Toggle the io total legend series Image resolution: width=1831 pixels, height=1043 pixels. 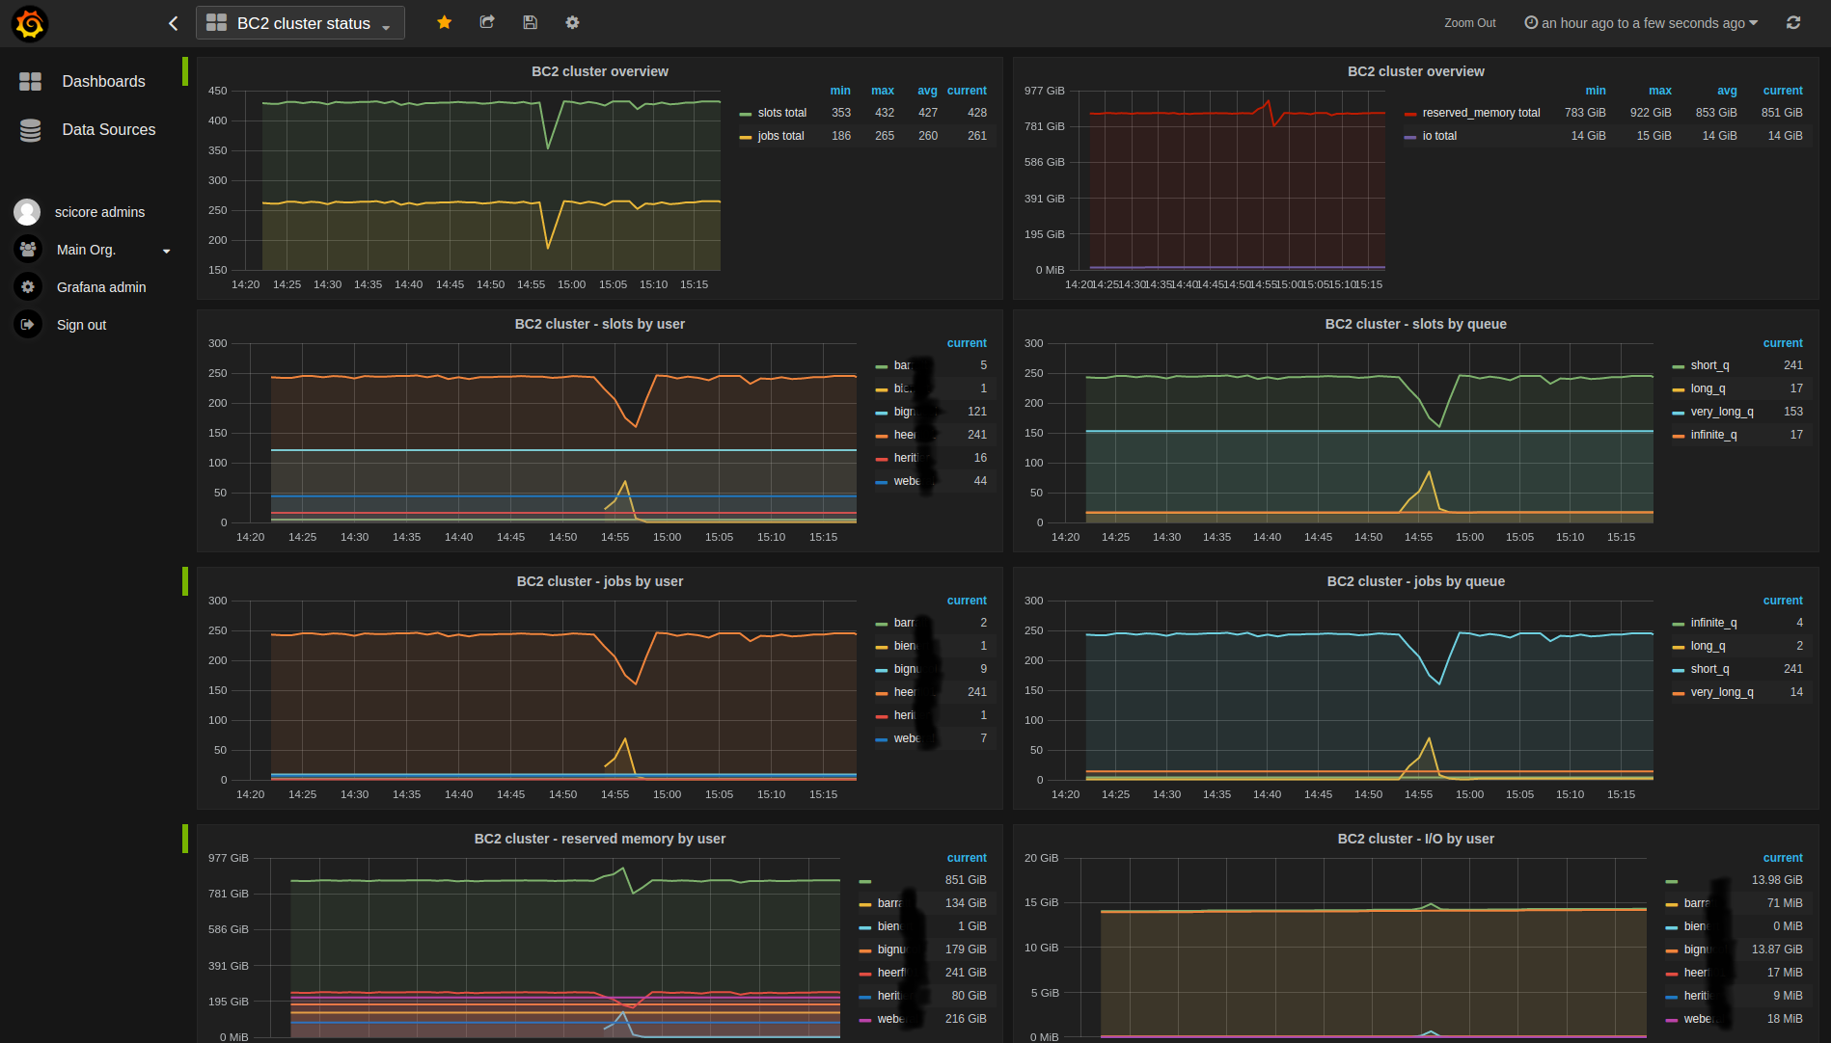pyautogui.click(x=1439, y=136)
